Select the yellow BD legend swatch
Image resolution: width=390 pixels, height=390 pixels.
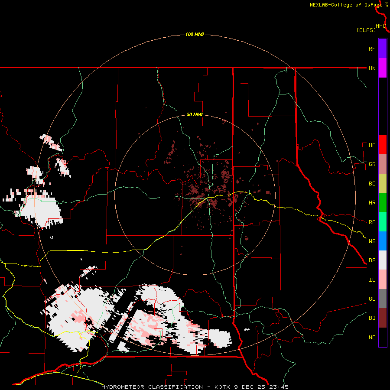point(383,184)
